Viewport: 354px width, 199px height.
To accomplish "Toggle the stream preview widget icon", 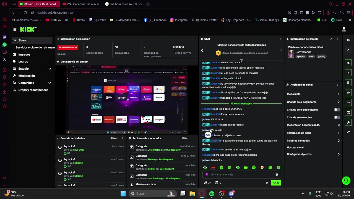I will click(348, 63).
